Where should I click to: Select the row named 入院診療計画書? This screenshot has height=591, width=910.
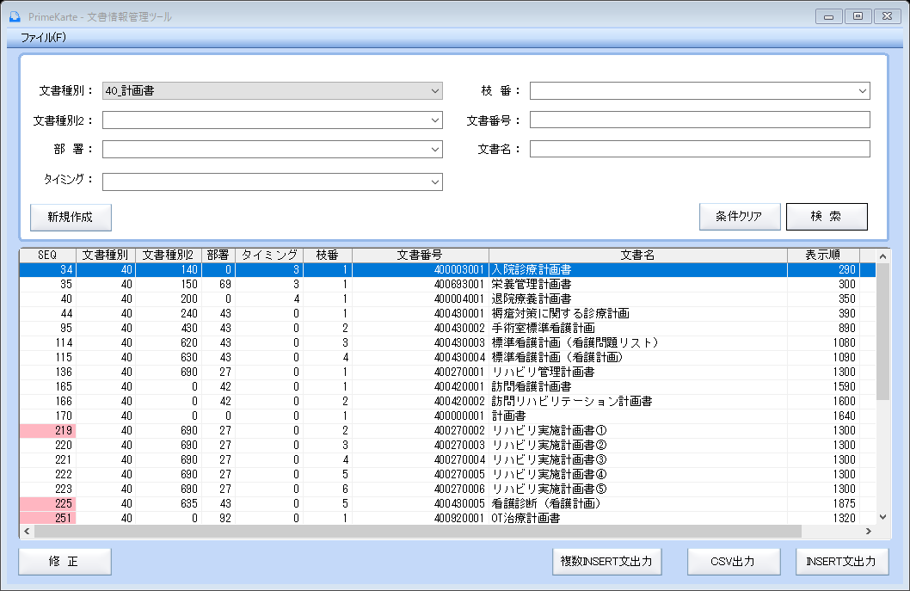[447, 270]
